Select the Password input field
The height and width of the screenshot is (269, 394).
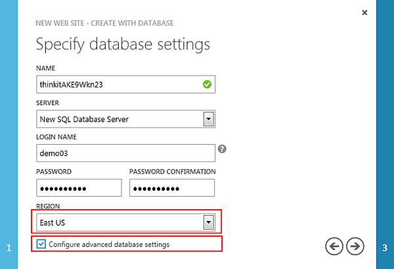79,187
